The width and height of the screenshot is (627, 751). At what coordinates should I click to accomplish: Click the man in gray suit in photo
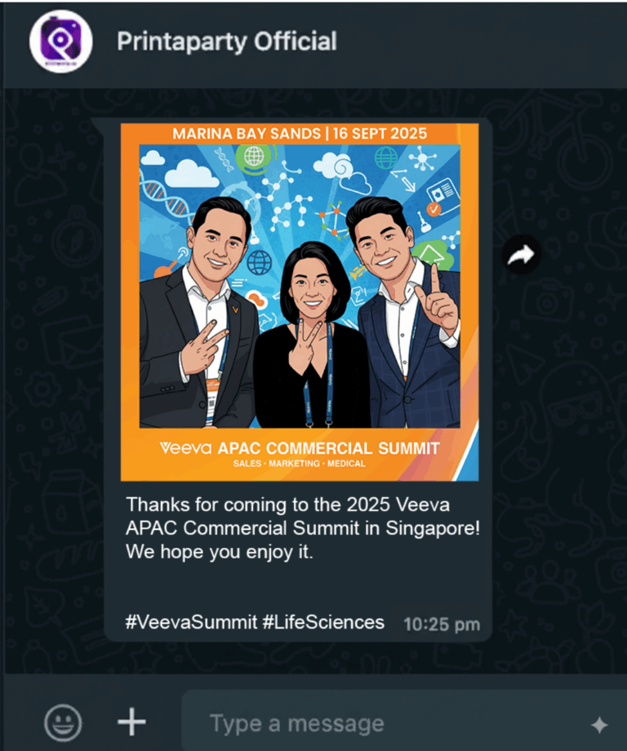pyautogui.click(x=201, y=316)
